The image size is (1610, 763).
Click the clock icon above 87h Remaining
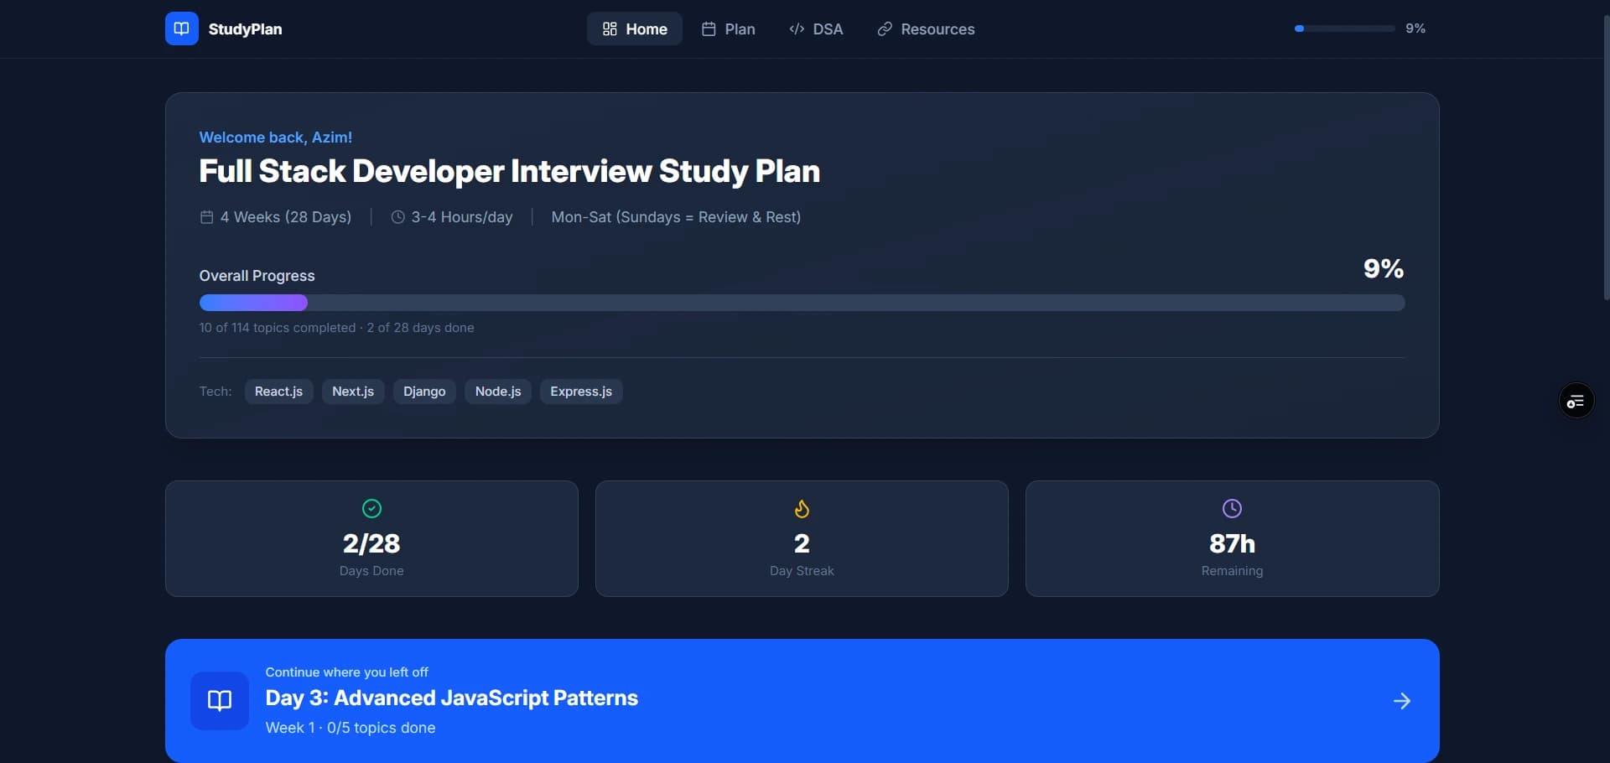[1231, 508]
